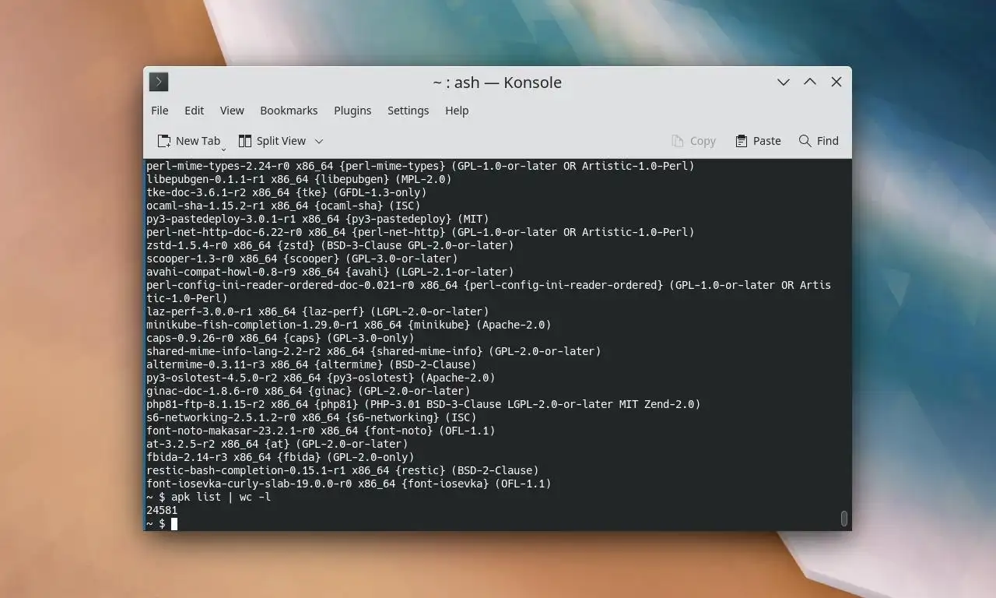The height and width of the screenshot is (598, 996).
Task: Click the Copy clipboard icon
Action: point(678,141)
